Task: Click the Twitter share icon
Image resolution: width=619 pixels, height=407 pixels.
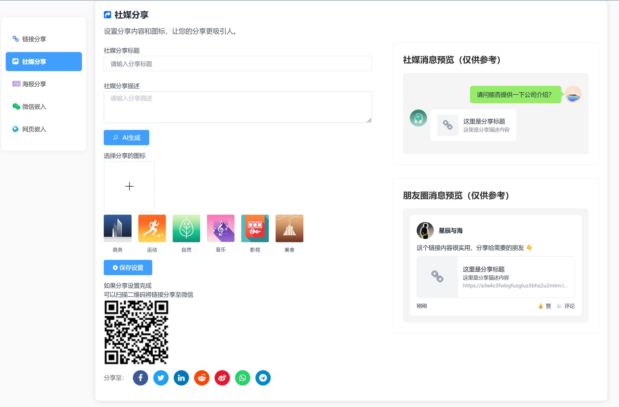Action: pos(161,378)
